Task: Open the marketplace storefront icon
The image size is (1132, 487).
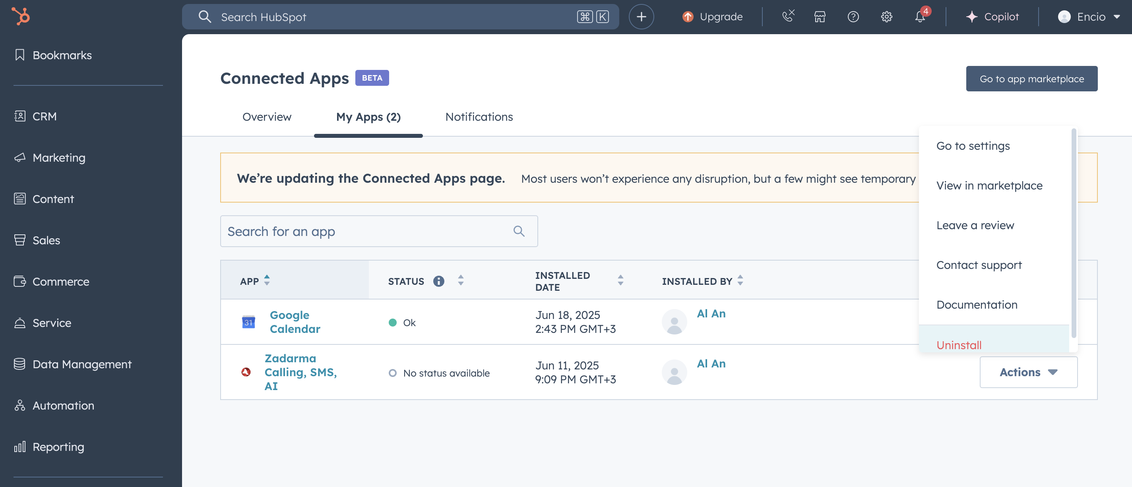Action: [820, 17]
